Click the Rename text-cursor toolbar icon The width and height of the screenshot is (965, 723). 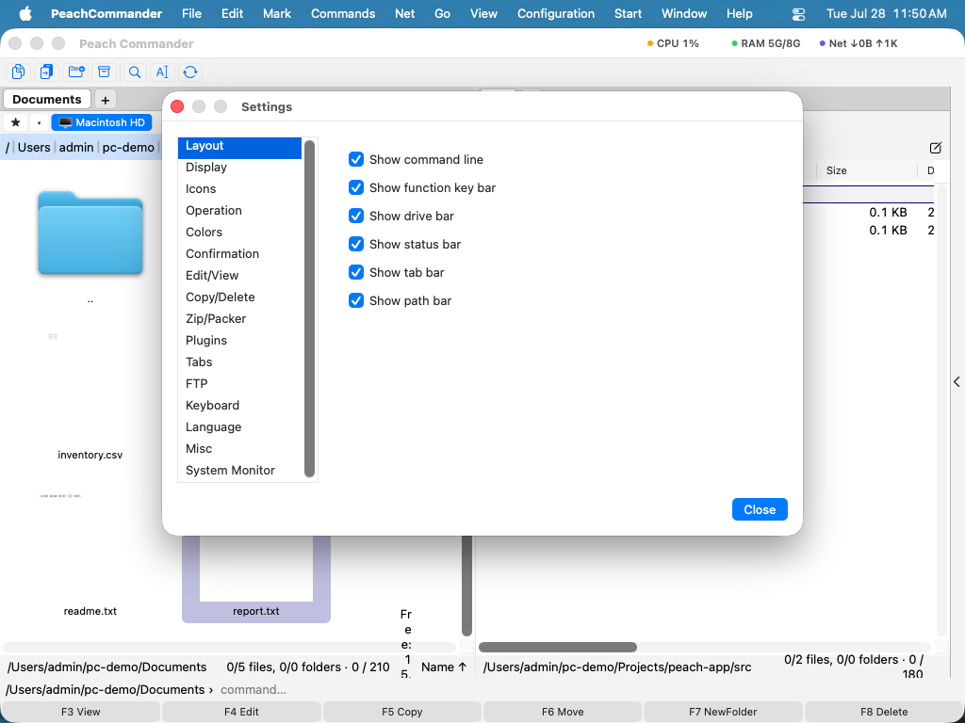[x=162, y=72]
